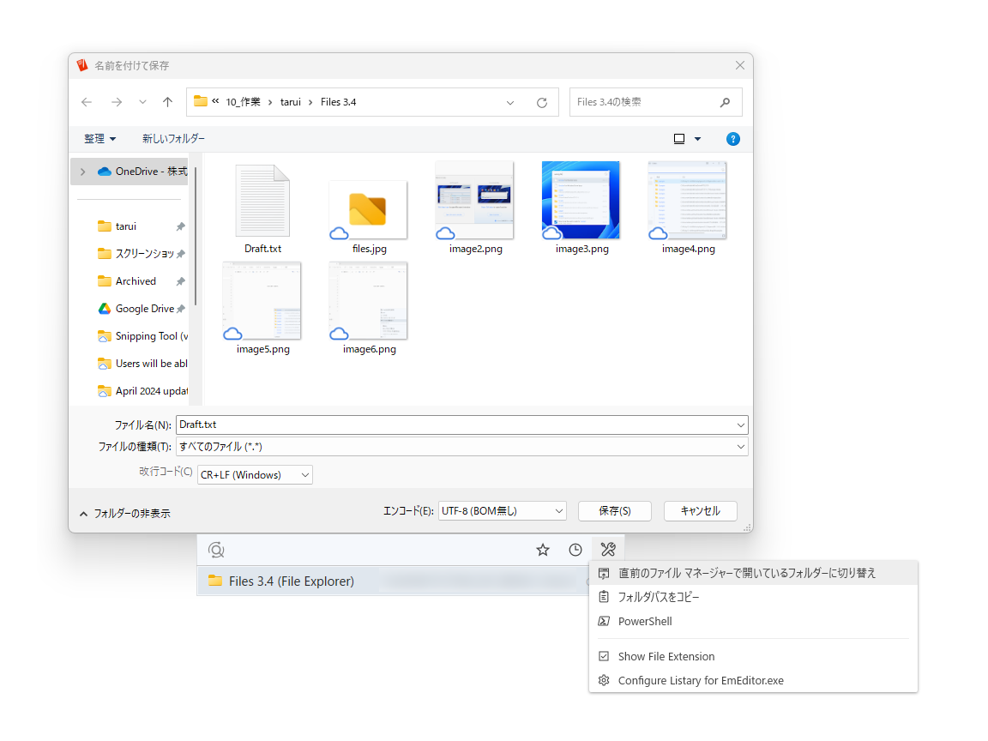Open Listary favorites star icon
The image size is (988, 741).
[543, 550]
